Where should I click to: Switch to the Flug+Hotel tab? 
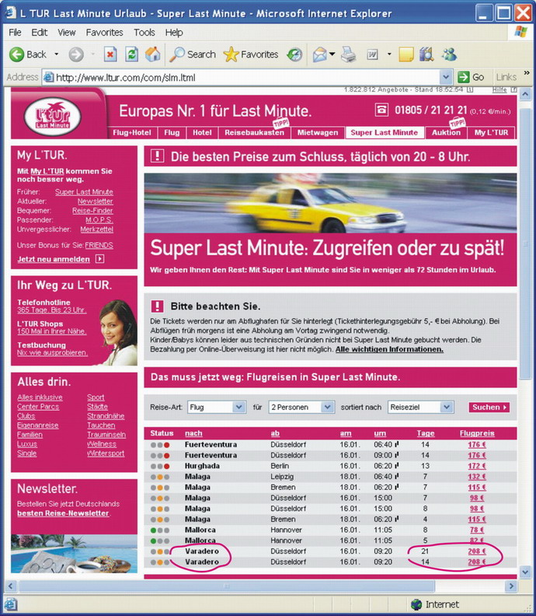pyautogui.click(x=132, y=133)
